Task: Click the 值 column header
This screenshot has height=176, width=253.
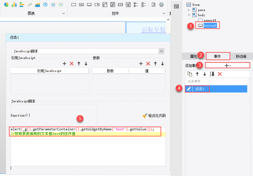Action: (x=147, y=71)
